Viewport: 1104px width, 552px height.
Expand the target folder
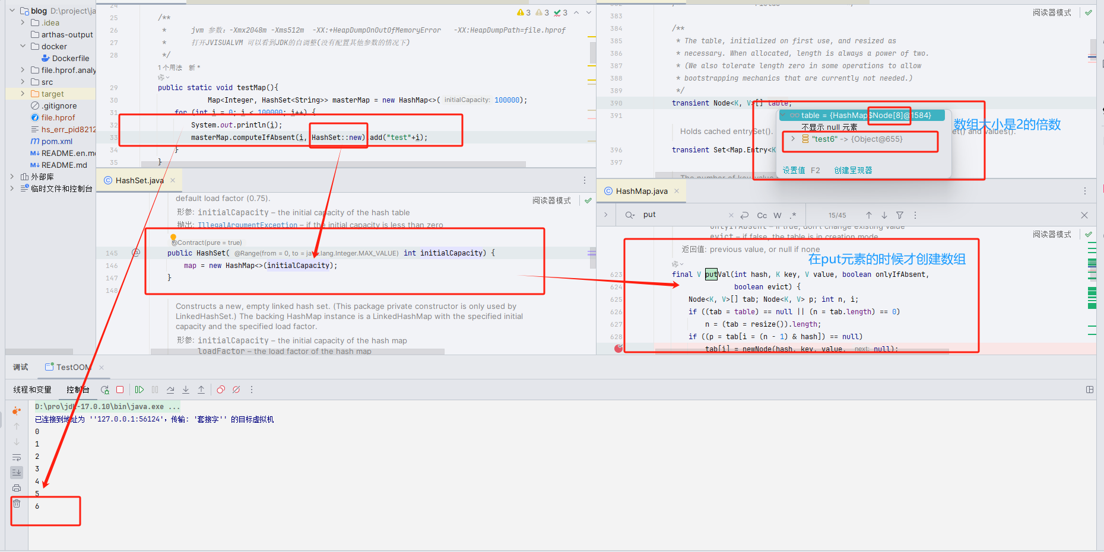(23, 94)
